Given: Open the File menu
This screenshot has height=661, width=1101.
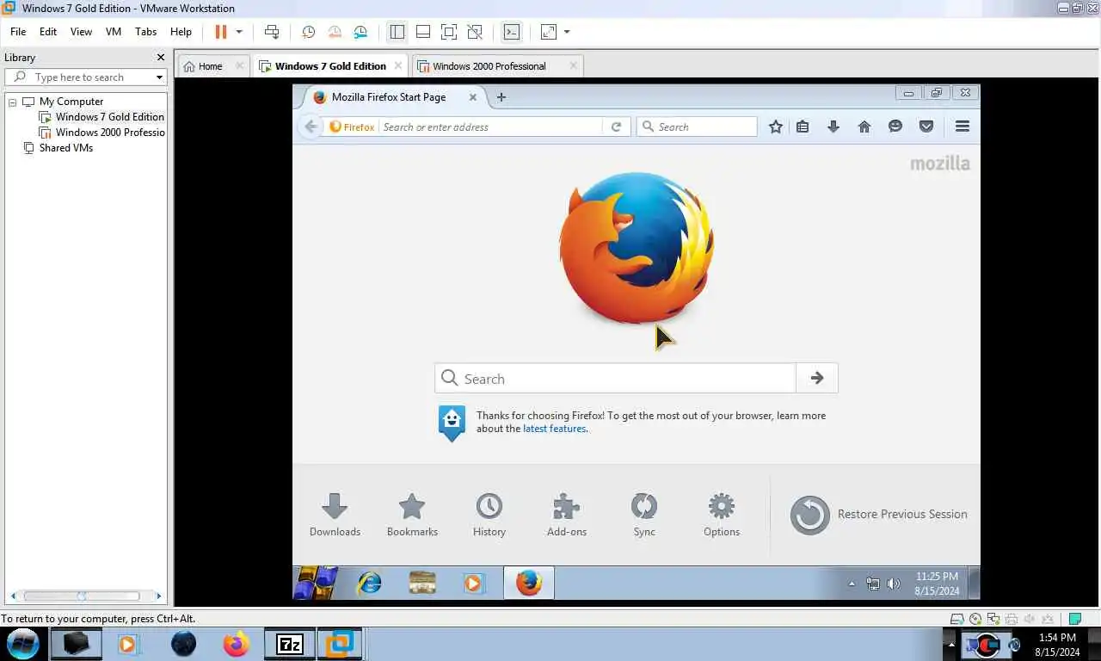Looking at the screenshot, I should tap(18, 32).
